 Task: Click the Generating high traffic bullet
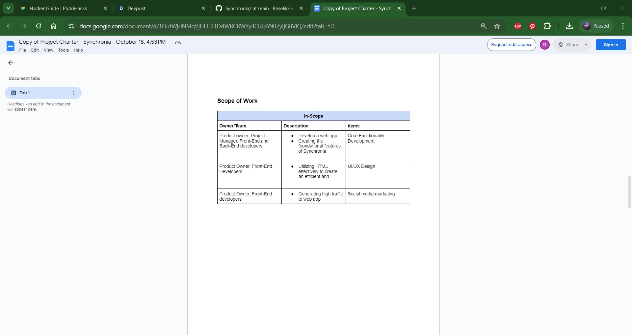click(x=321, y=196)
